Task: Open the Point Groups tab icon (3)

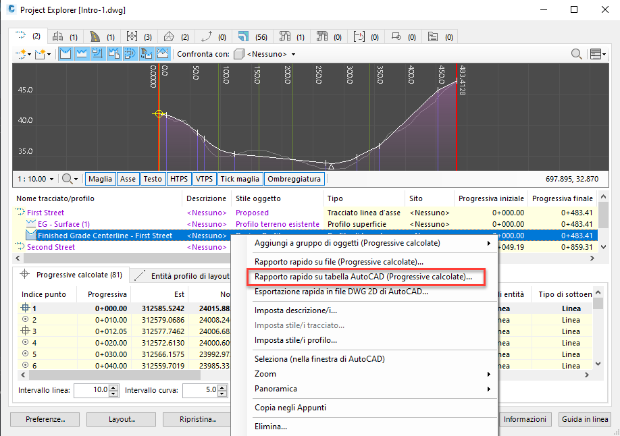Action: 138,36
